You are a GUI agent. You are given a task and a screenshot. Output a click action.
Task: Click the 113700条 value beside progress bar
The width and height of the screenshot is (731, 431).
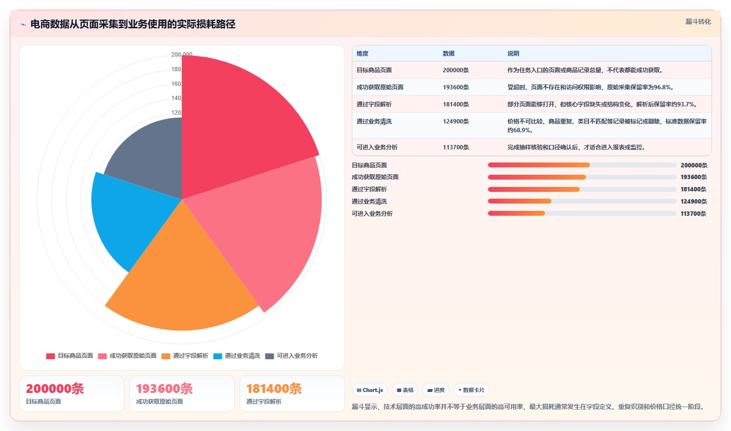tap(693, 214)
